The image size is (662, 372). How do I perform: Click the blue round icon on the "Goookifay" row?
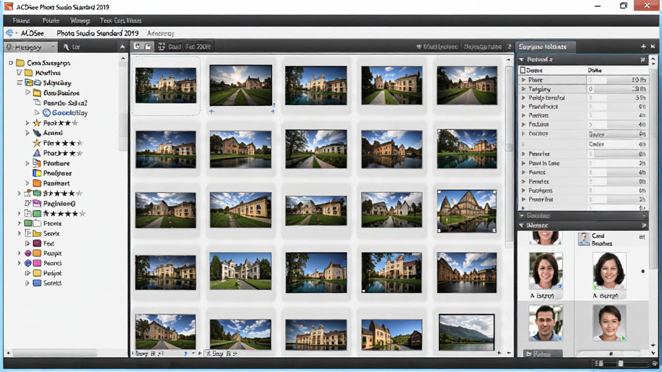coord(47,112)
